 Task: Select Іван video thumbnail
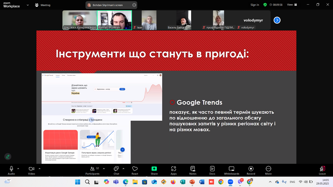[x=149, y=20]
